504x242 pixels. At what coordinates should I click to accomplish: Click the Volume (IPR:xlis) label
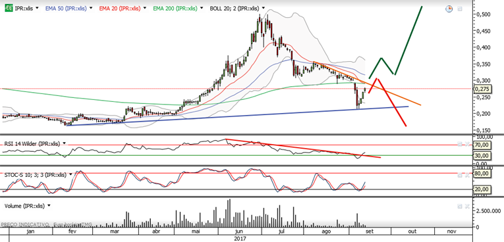tap(24, 206)
